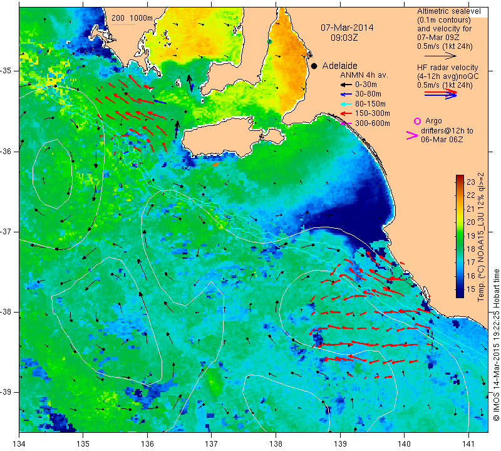Click the longitude axis label 138

click(x=276, y=443)
